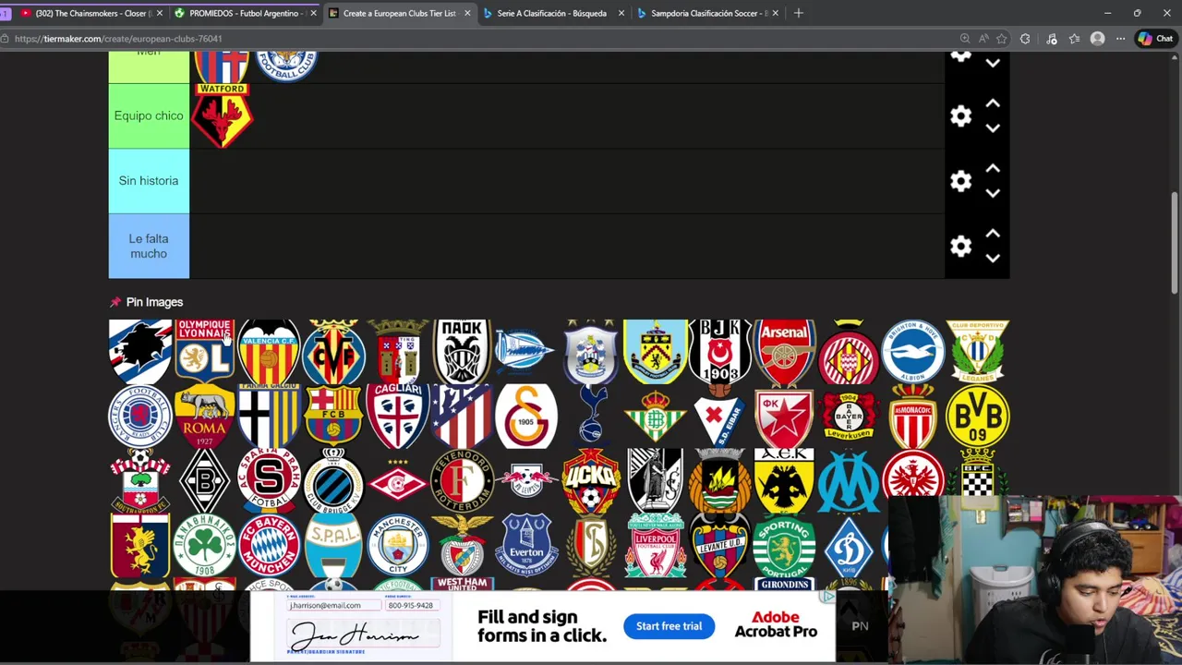Select the Tottenham Hotspur cockerel logo
1182x665 pixels.
591,417
